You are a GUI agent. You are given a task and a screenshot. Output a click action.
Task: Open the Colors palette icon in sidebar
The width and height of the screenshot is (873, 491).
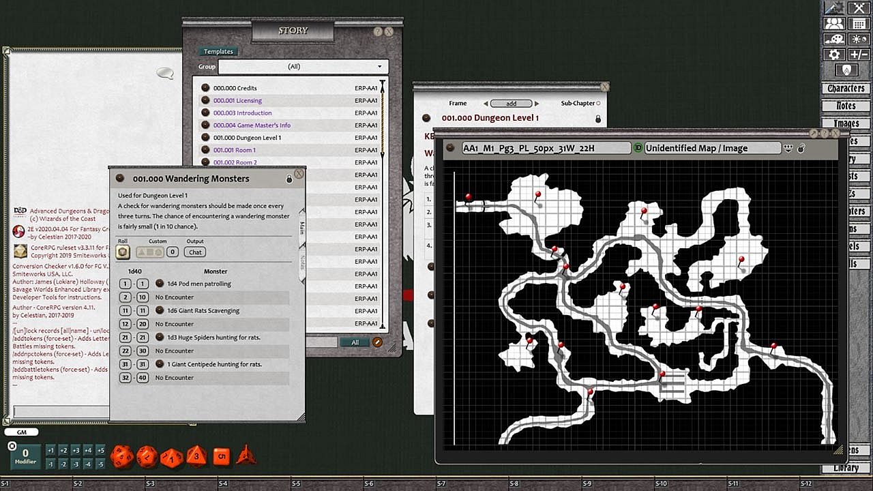click(834, 40)
